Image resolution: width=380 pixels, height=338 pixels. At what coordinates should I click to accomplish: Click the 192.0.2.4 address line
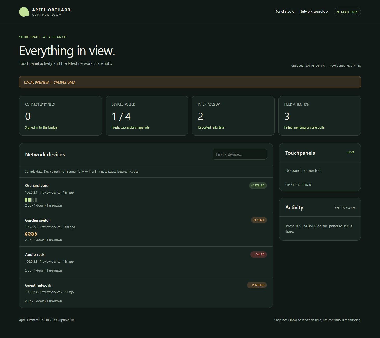point(49,292)
